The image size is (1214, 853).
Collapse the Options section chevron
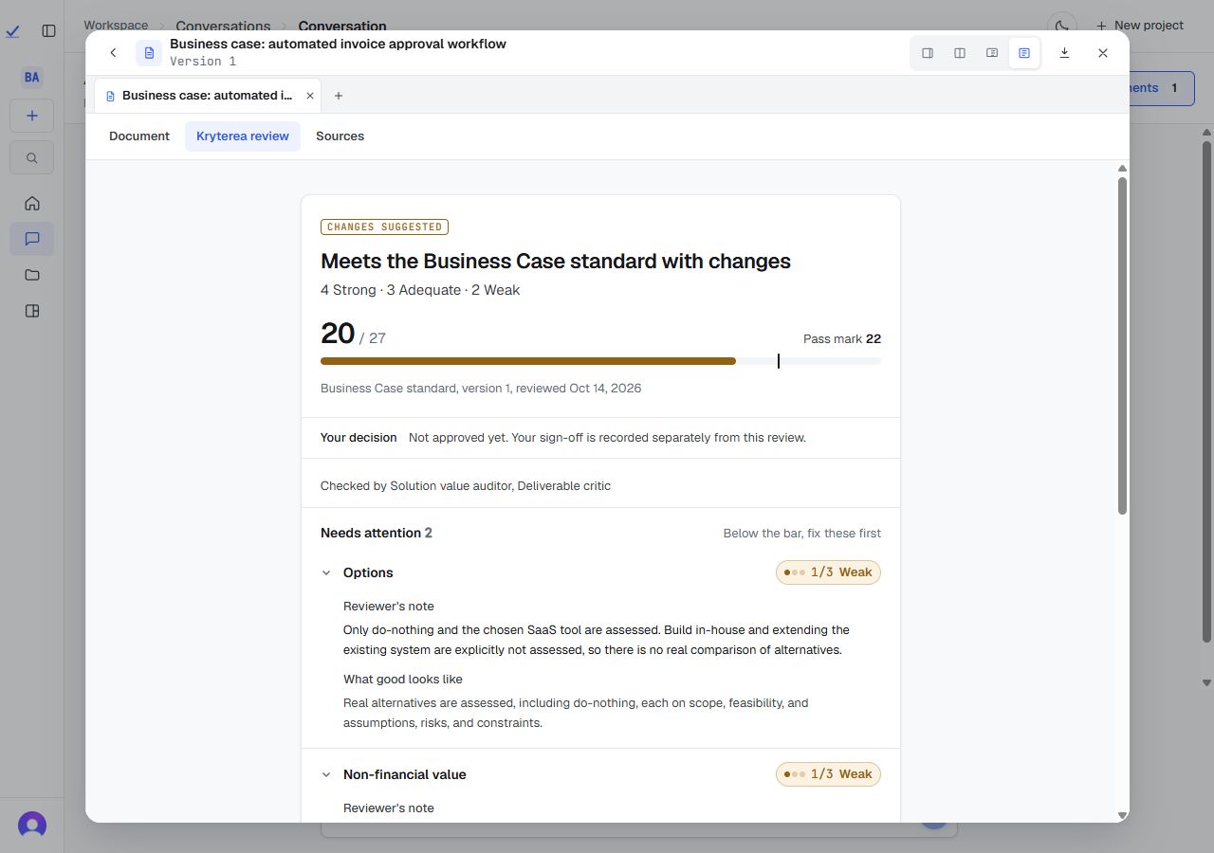click(x=326, y=572)
